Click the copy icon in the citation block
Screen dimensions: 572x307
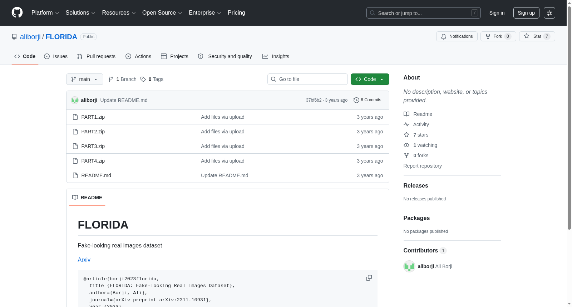pos(369,278)
